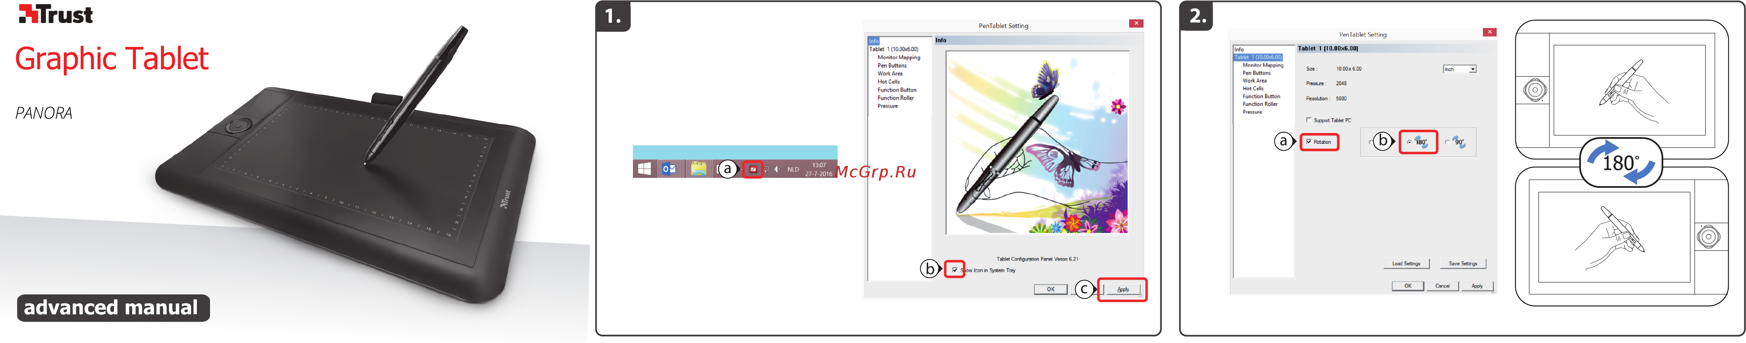Open the PenTablet tray icon in the taskbar
The image size is (1746, 343).
753,170
